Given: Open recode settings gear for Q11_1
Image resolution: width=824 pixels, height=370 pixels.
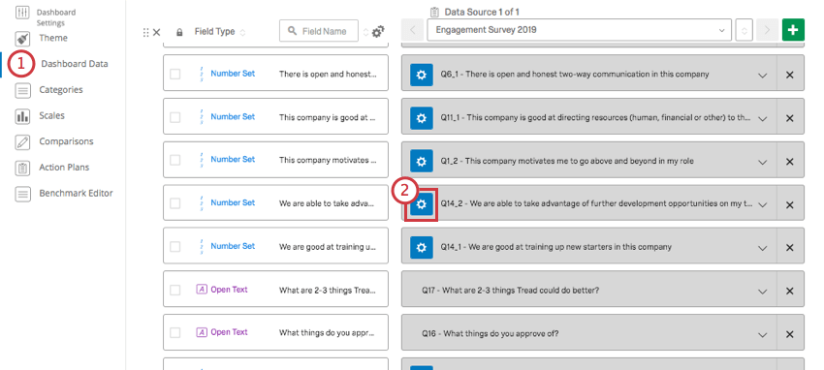Looking at the screenshot, I should coord(421,118).
